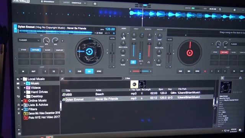Screen dimensions: 245x138
Task: Click the red X next to right SYNC
Action: 205,71
